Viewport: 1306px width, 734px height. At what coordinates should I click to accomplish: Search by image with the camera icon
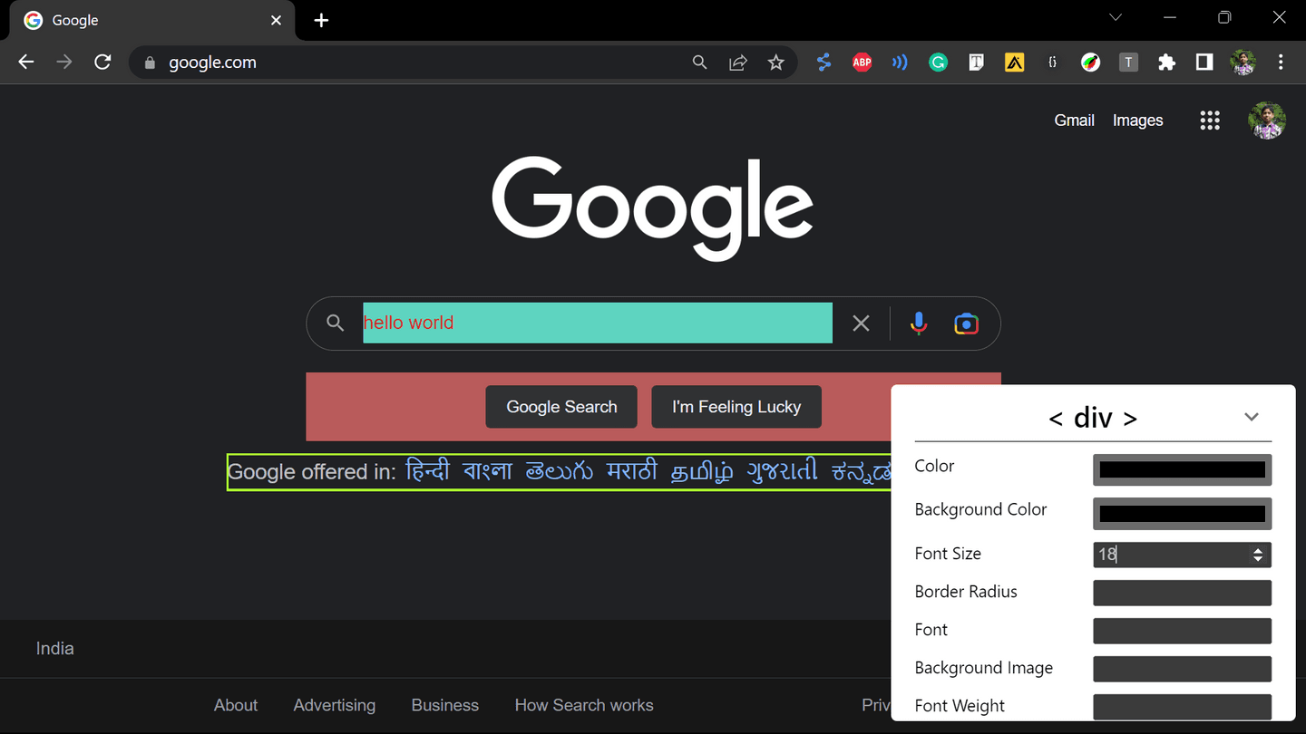click(966, 324)
